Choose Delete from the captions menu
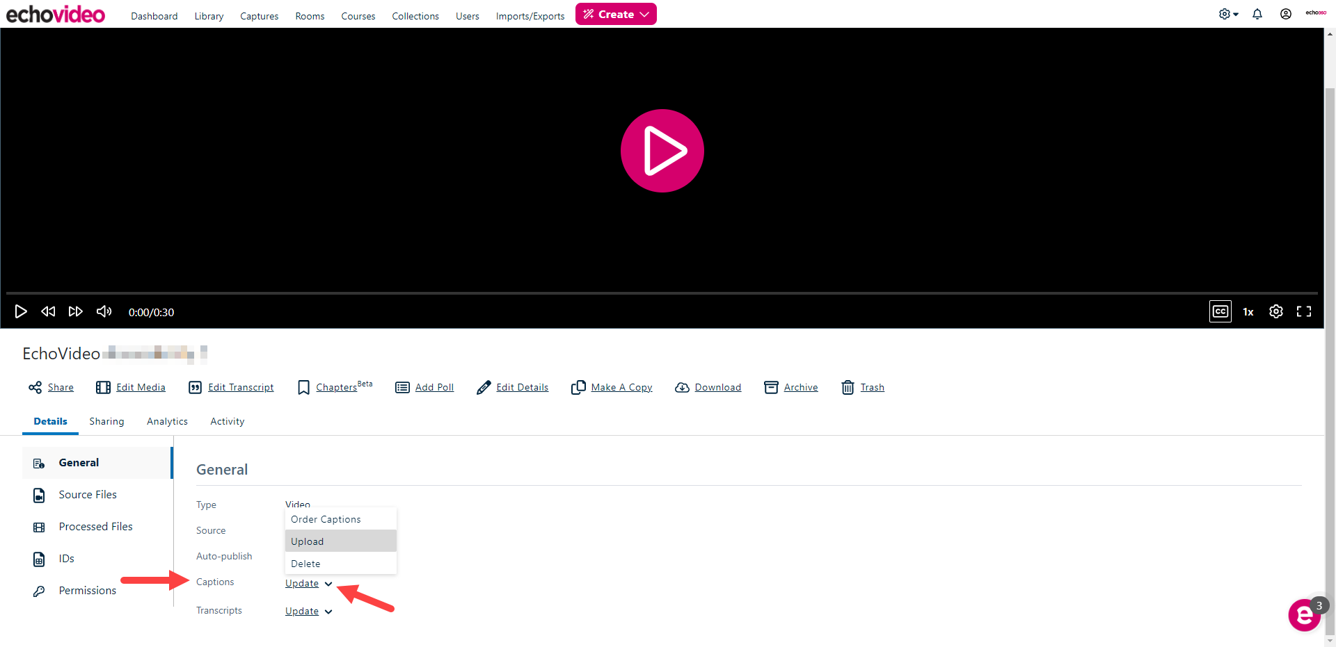Screen dimensions: 1336x647 point(341,564)
